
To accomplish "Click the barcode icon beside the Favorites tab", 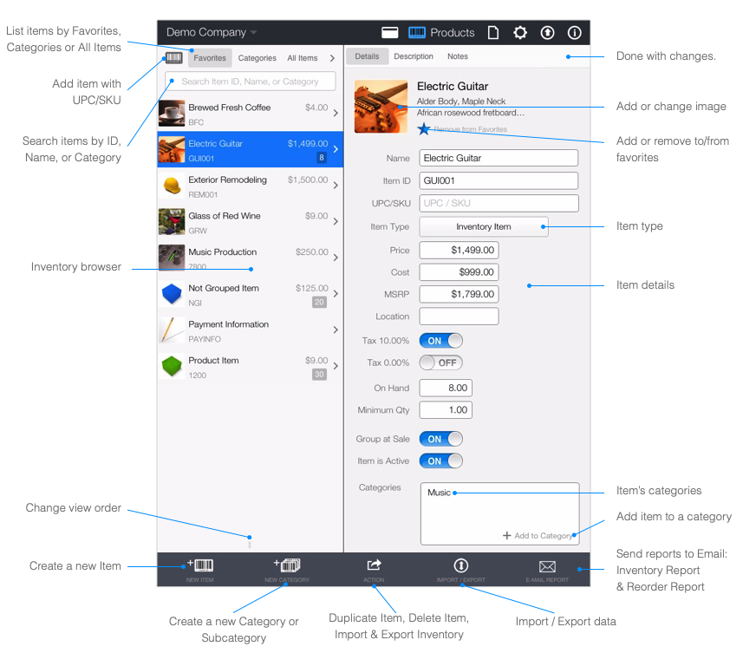I will point(173,56).
